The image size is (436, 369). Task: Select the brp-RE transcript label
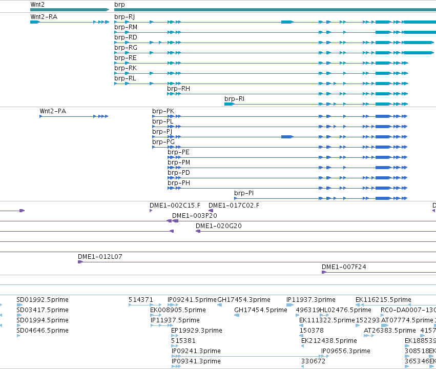click(126, 58)
